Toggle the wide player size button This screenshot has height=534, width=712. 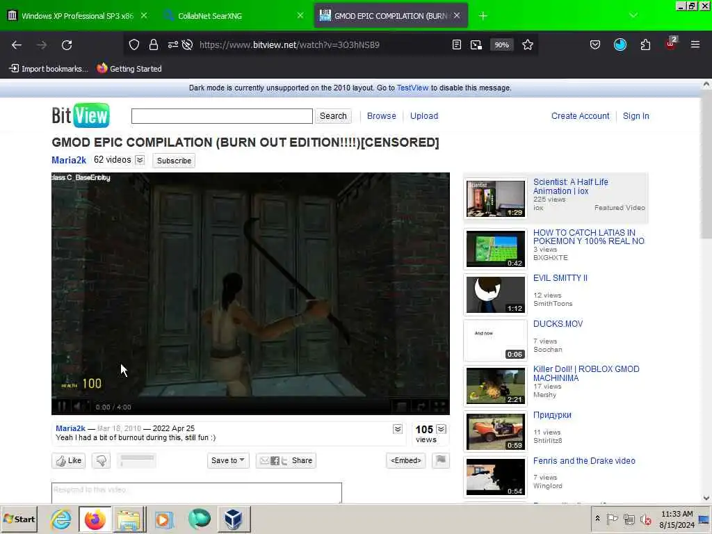click(401, 406)
